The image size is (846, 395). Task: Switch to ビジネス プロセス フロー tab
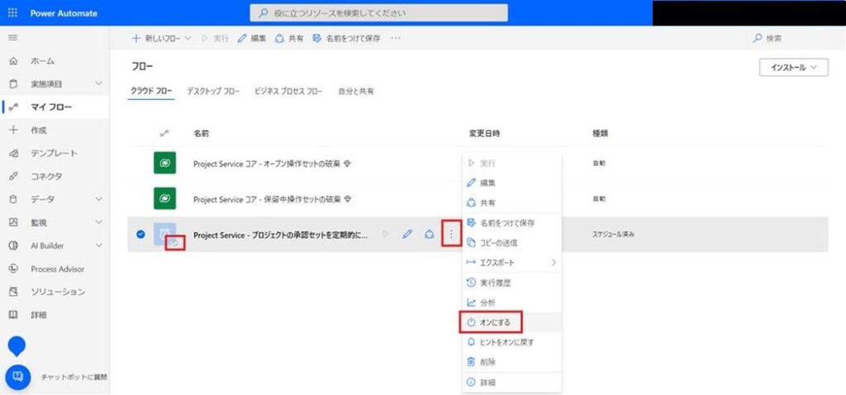pyautogui.click(x=288, y=91)
